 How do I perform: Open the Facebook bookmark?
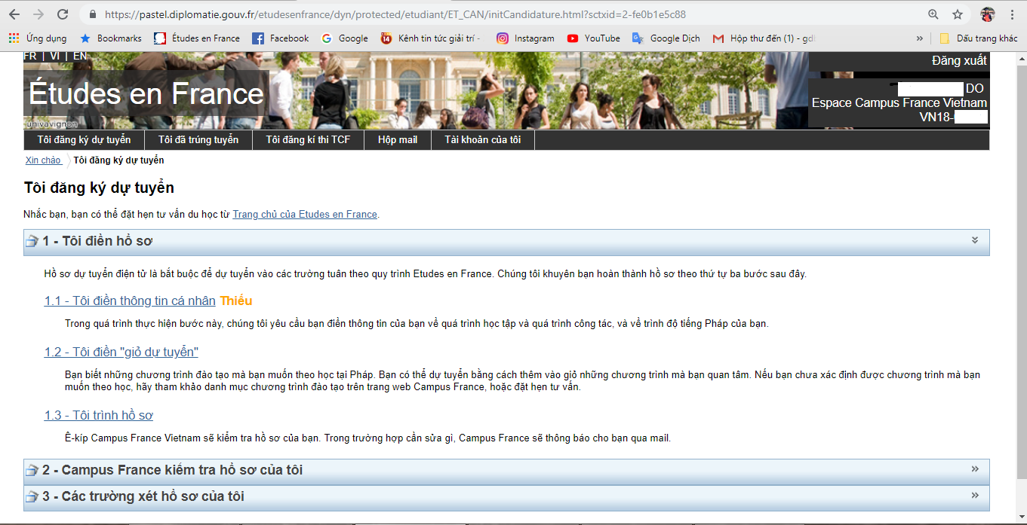[281, 38]
